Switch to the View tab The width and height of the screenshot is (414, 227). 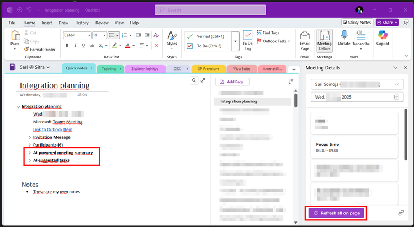pos(119,23)
